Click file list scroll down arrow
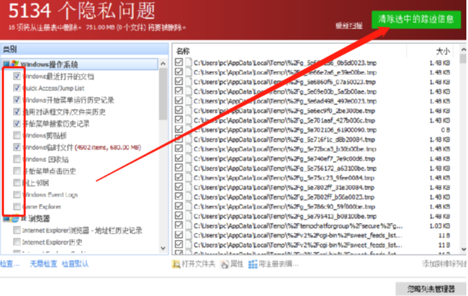 pyautogui.click(x=463, y=249)
